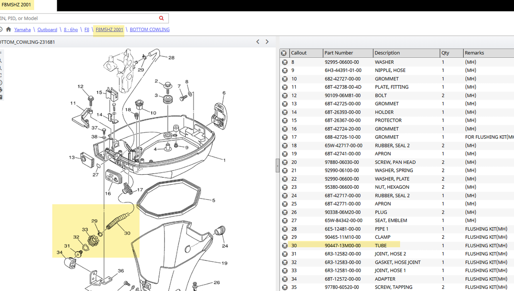The width and height of the screenshot is (514, 291).
Task: Select part number 97780-60520-00
Action: [x=343, y=287]
